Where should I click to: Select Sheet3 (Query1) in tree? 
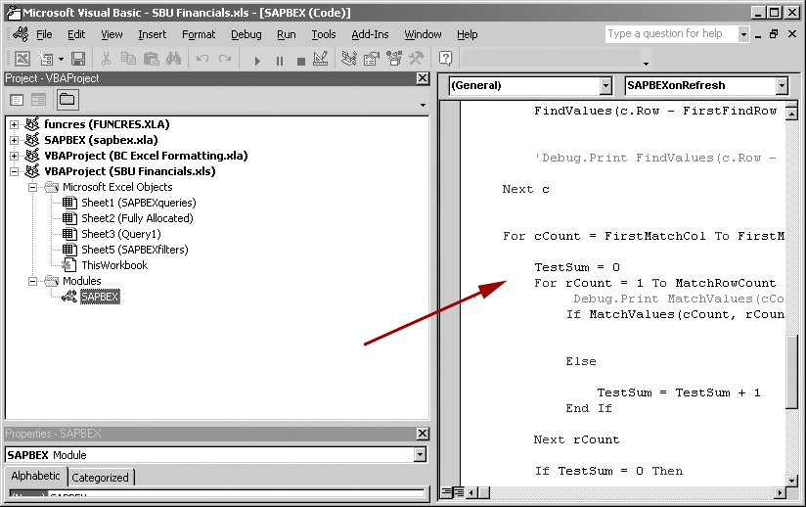point(121,234)
